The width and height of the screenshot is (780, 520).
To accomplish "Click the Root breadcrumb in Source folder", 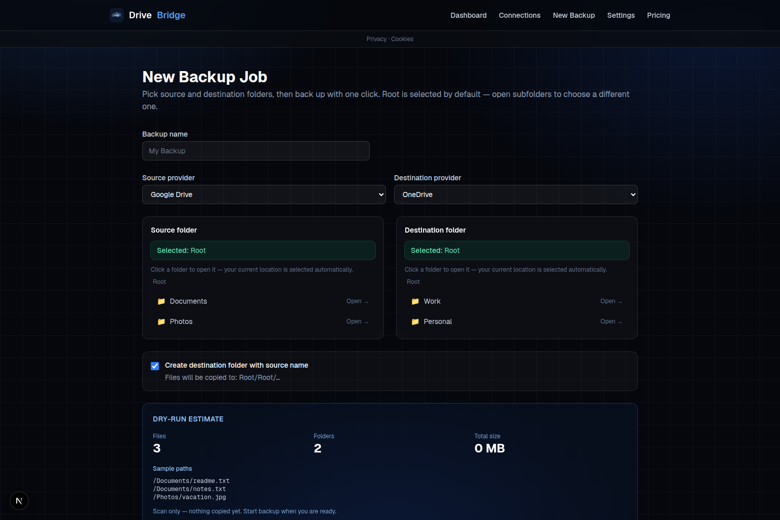I will pyautogui.click(x=159, y=282).
